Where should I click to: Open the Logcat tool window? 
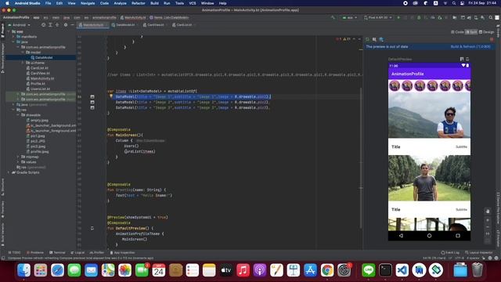(x=77, y=252)
